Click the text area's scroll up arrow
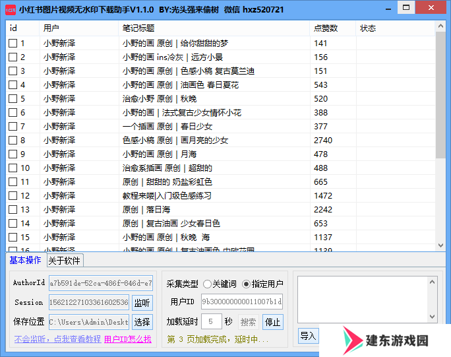 coord(432,282)
